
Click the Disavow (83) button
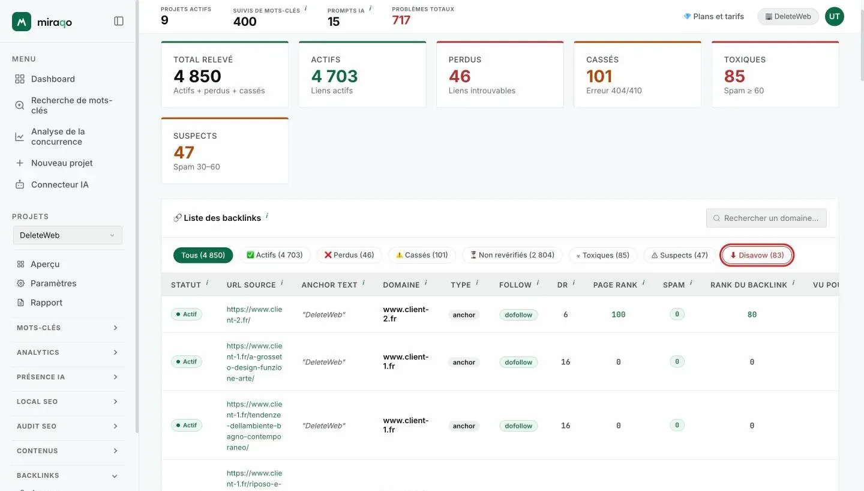(x=757, y=255)
